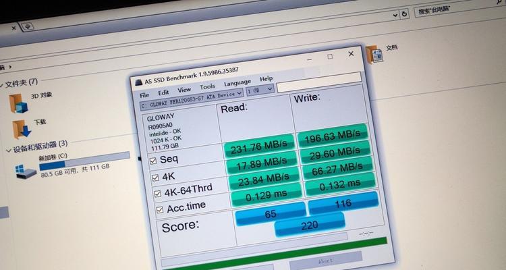Click the Seq read result 231.76 MB/s
This screenshot has height=270, width=506.
(x=259, y=146)
